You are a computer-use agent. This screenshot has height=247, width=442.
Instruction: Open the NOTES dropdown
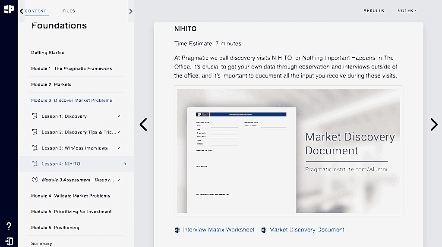pyautogui.click(x=407, y=11)
